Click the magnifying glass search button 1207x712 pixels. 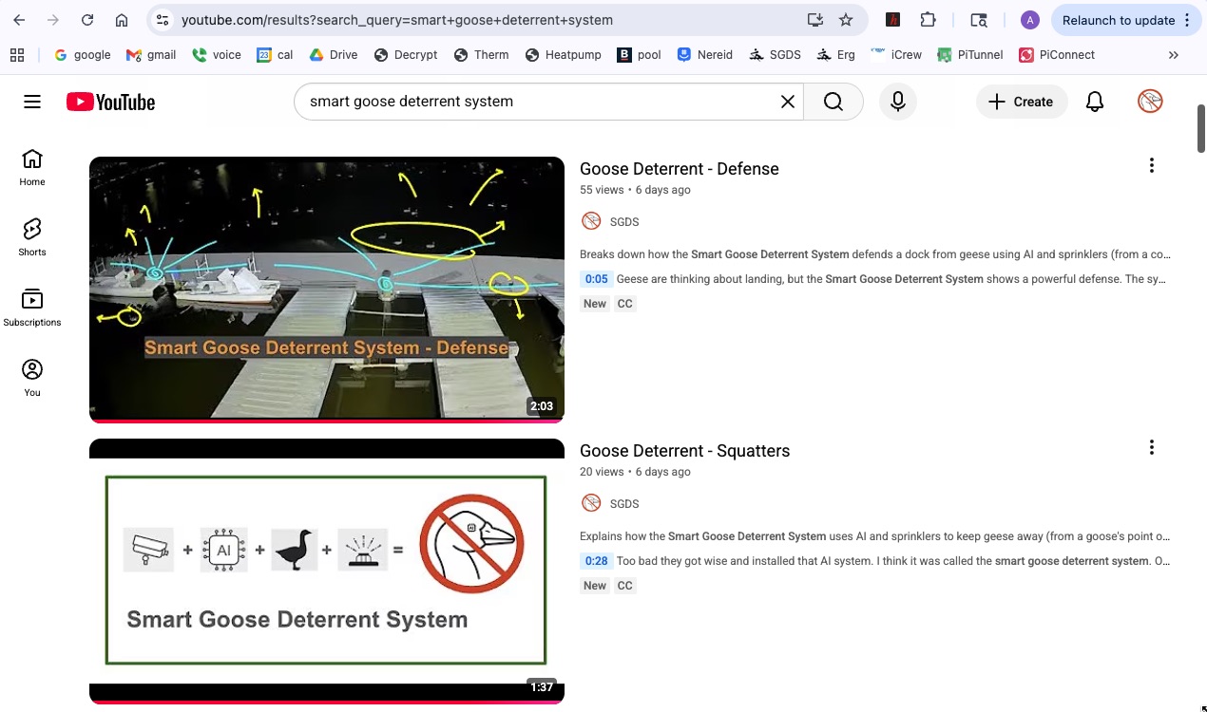tap(833, 102)
